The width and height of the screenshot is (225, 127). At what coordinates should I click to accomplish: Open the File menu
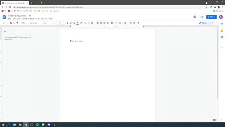[x=9, y=19]
